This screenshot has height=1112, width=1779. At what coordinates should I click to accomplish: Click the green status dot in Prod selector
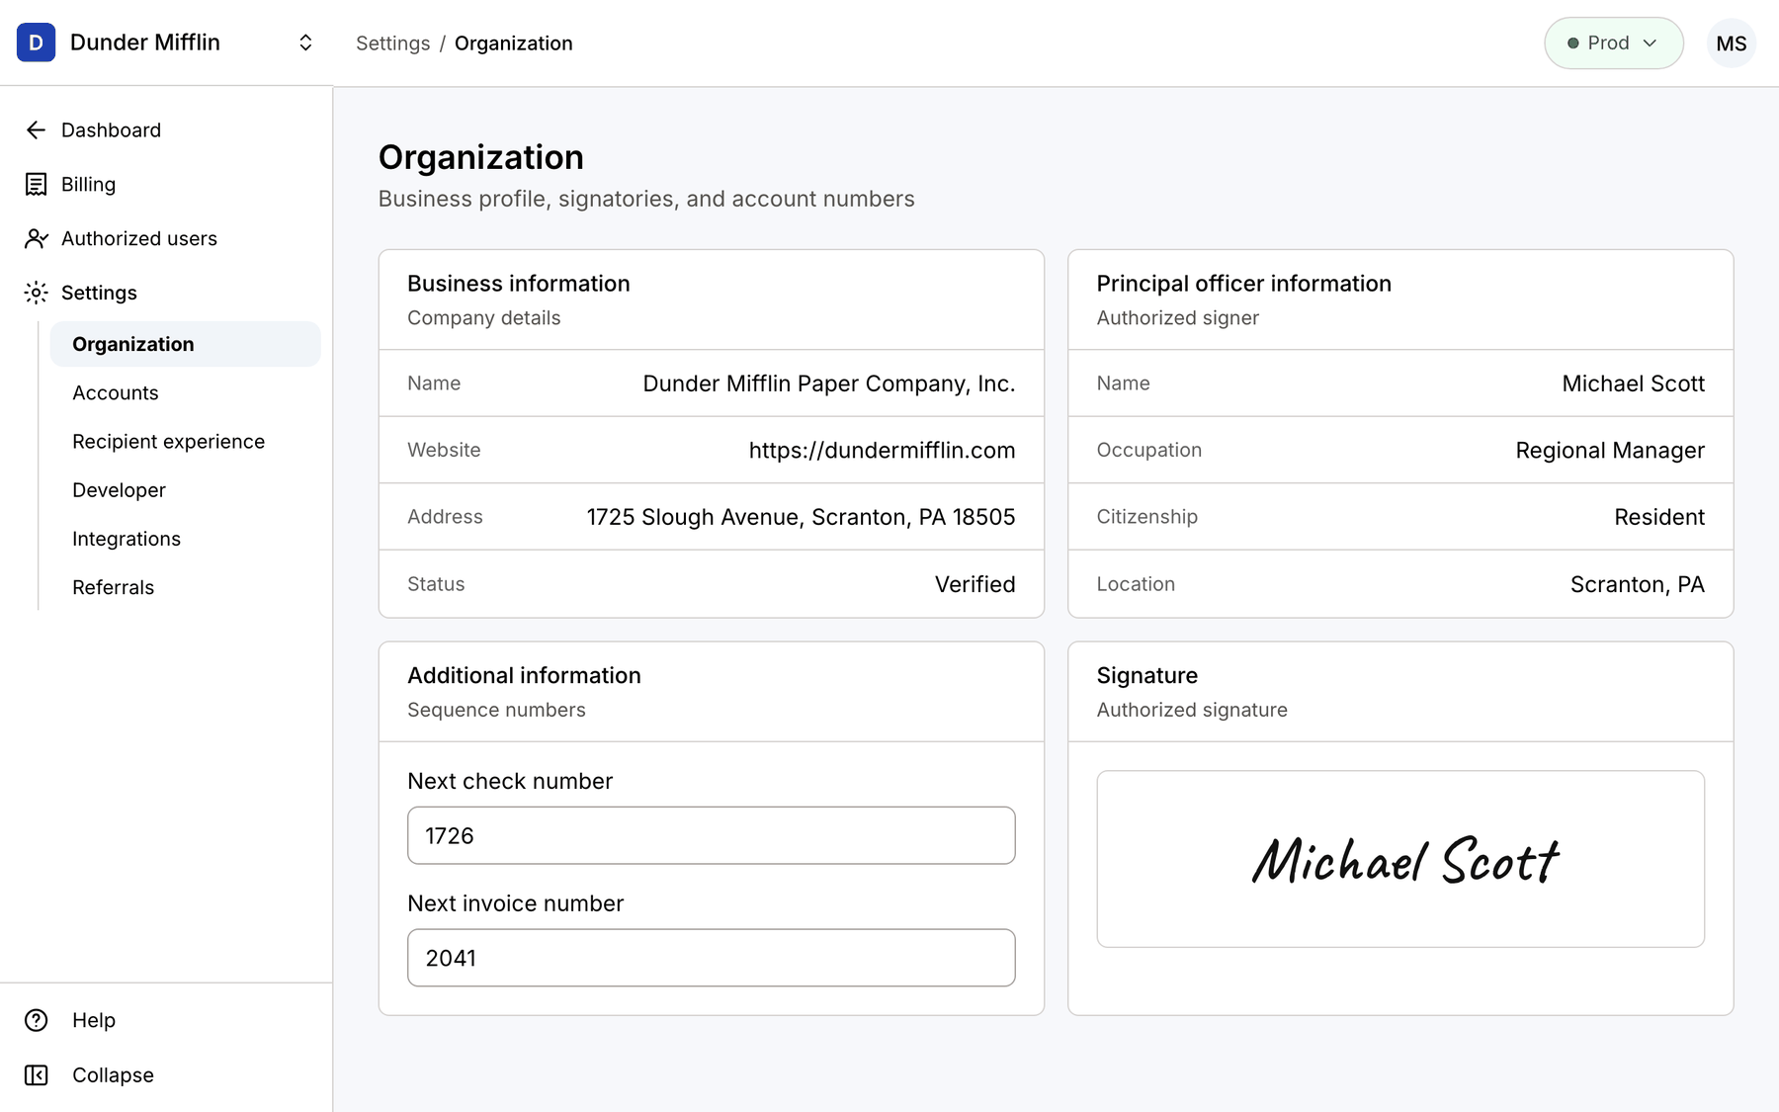[1573, 43]
